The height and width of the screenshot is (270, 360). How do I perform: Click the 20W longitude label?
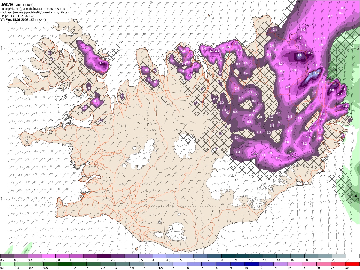point(150,1)
